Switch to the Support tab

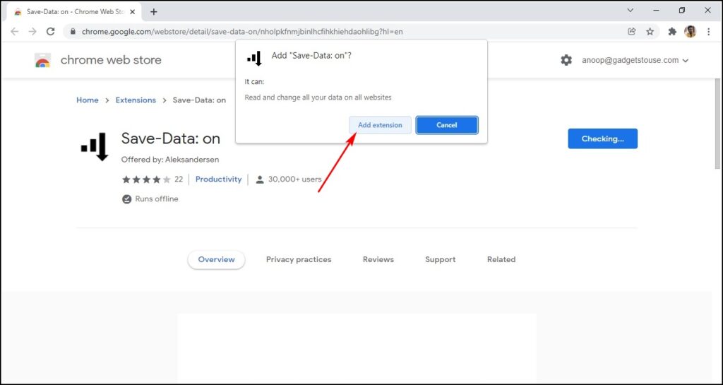pyautogui.click(x=441, y=259)
